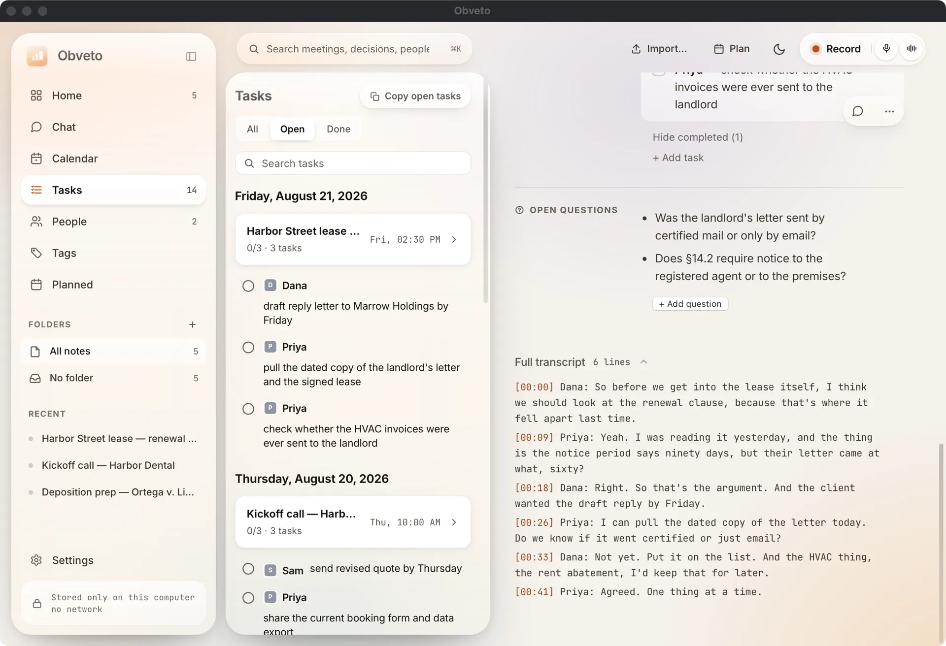Image resolution: width=946 pixels, height=646 pixels.
Task: Click the Import... button
Action: tap(659, 49)
